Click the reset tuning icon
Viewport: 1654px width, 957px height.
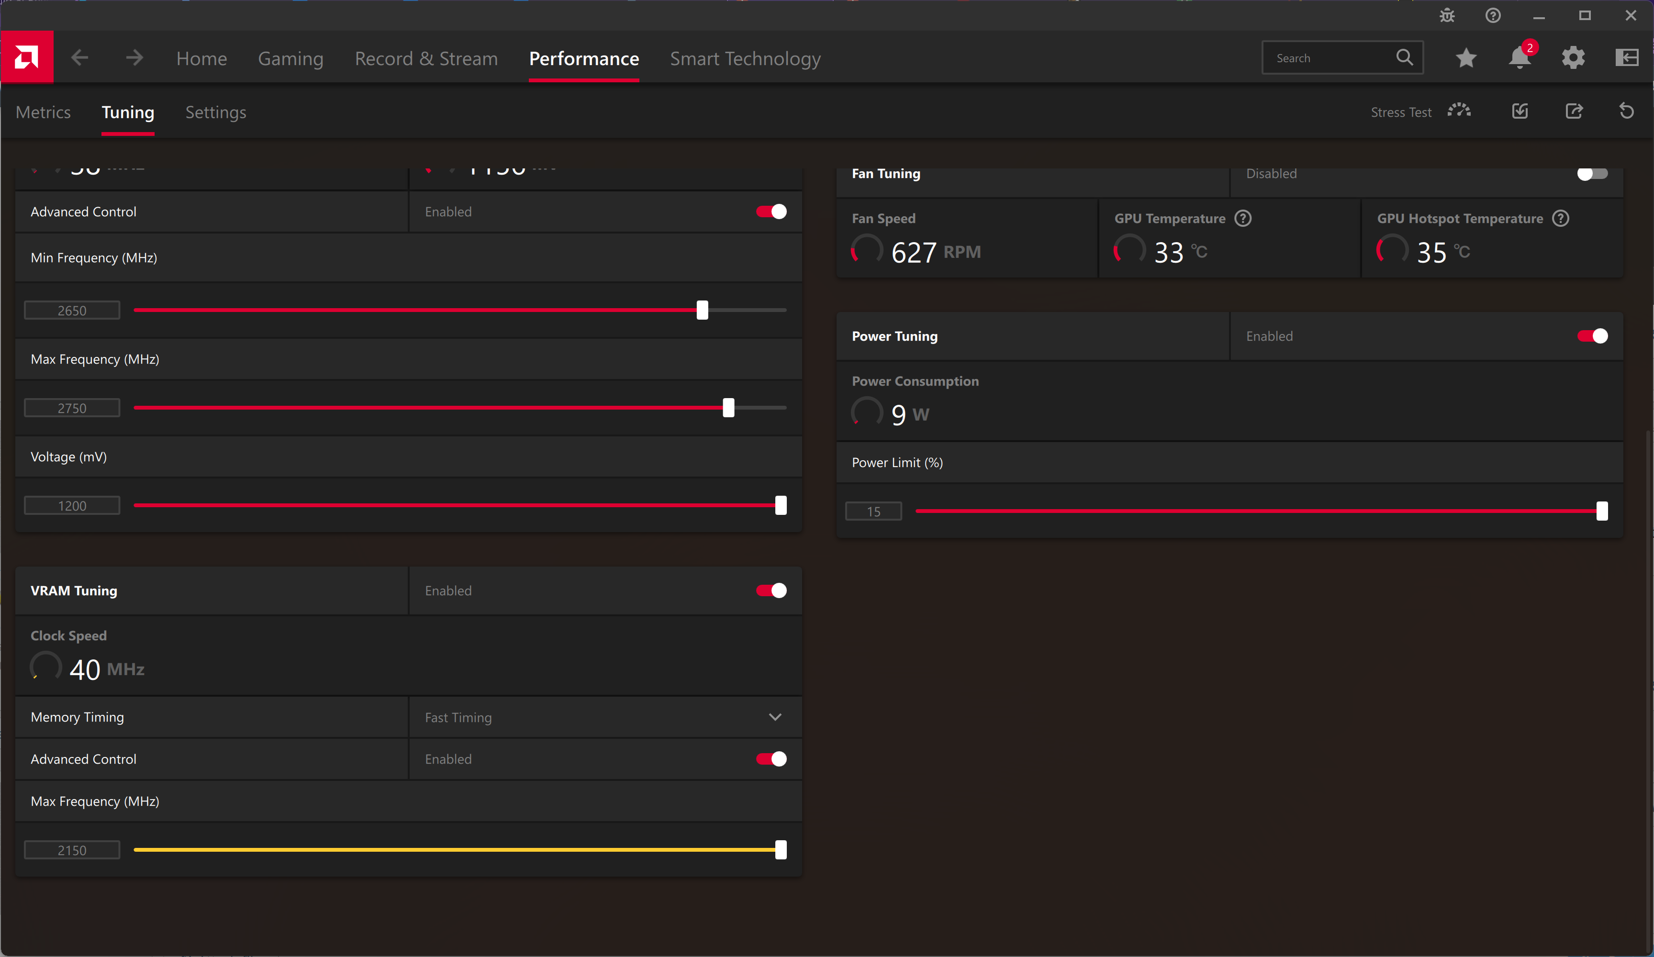point(1626,111)
